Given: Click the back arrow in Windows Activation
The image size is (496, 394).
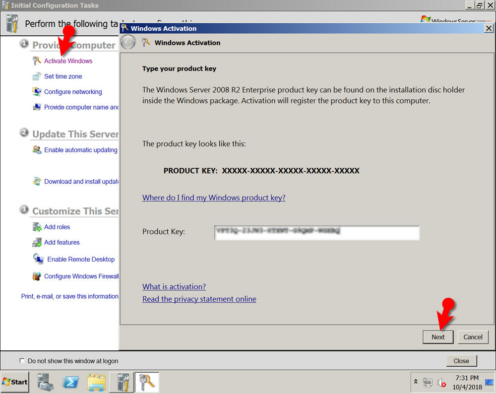Looking at the screenshot, I should point(128,43).
